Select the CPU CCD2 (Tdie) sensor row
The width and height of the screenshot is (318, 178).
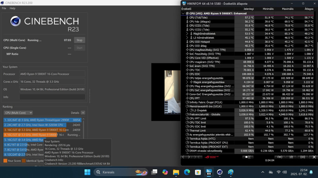pyautogui.click(x=248, y=30)
